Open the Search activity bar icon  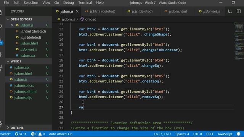pos(1,26)
